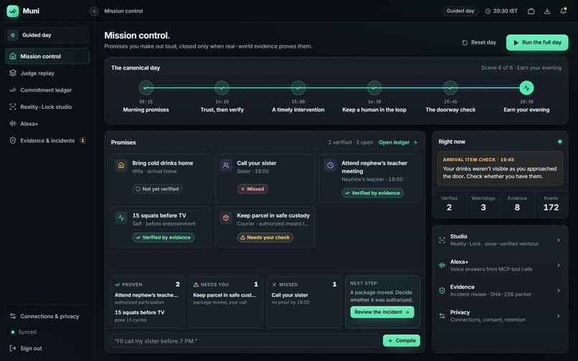Click the clock icon on teacher meeting card
Screen dimensions: 578x361
coord(331,165)
